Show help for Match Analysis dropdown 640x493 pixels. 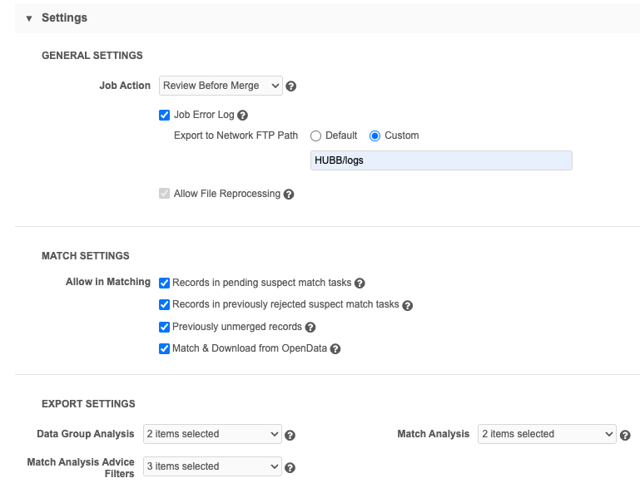coord(625,435)
